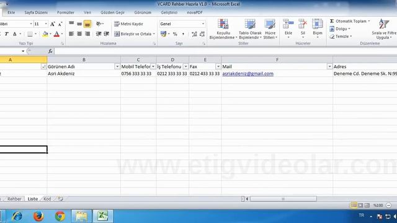Viewport: 397px width, 223px height.
Task: Open the Genel number format combo box
Action: (x=182, y=24)
